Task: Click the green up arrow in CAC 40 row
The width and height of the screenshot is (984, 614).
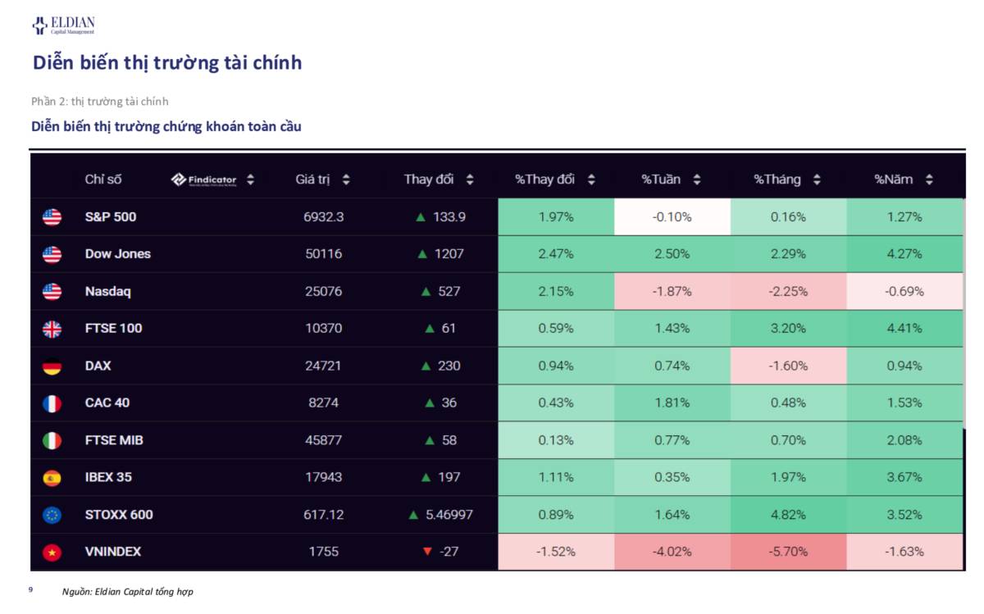Action: click(x=430, y=403)
